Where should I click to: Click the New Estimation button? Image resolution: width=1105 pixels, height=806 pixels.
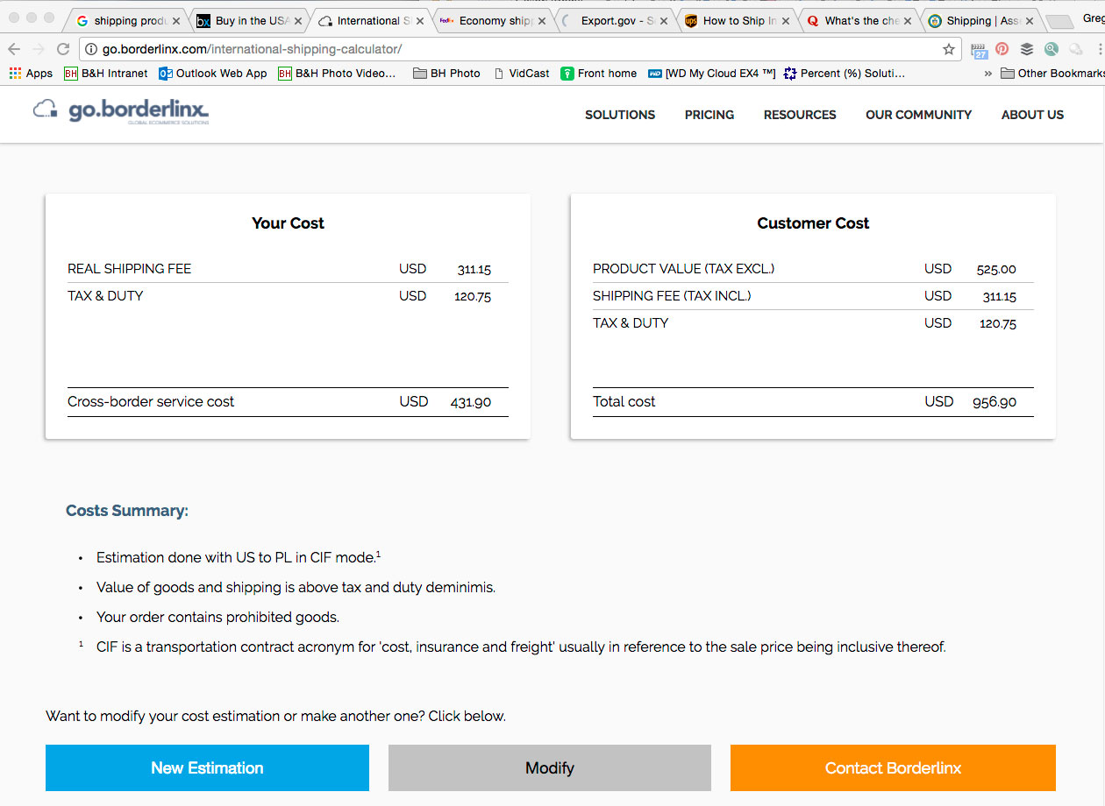(207, 768)
